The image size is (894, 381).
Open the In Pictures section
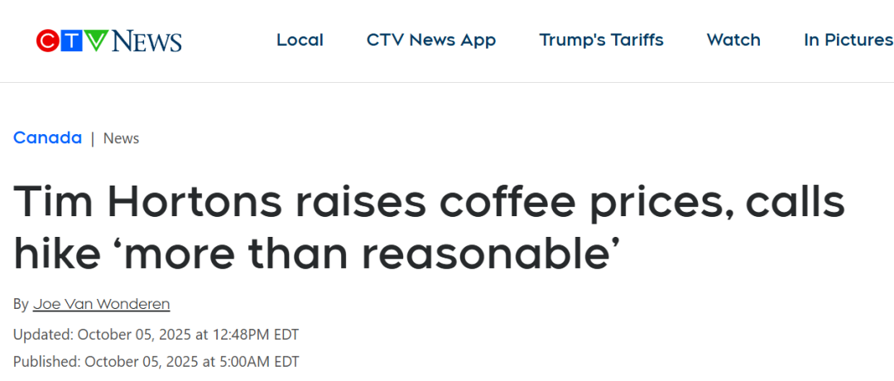pyautogui.click(x=848, y=40)
